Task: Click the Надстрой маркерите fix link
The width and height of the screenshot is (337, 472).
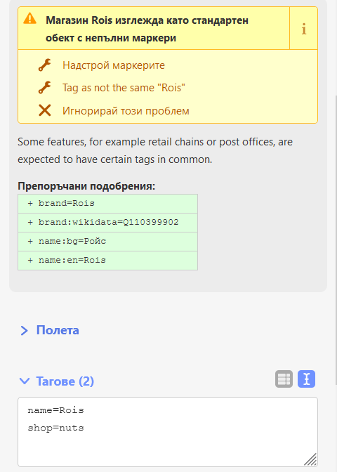Action: 114,65
